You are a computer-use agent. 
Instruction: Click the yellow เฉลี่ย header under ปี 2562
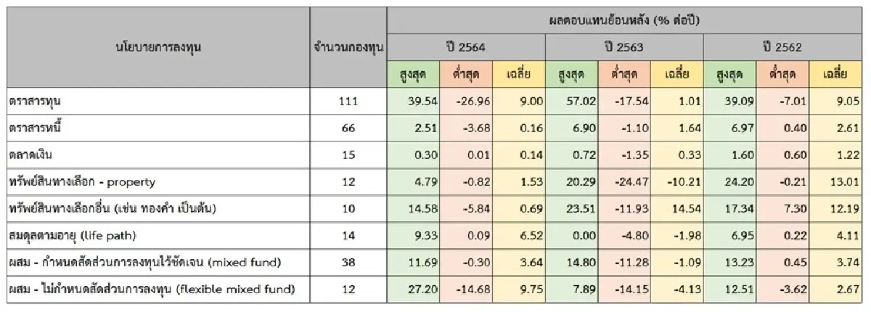pos(836,74)
